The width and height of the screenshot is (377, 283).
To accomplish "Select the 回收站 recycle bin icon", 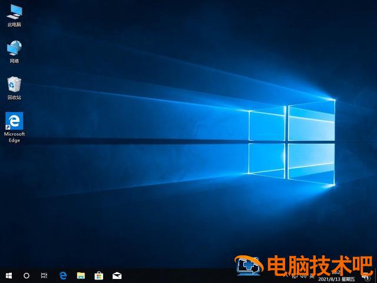I will [14, 88].
